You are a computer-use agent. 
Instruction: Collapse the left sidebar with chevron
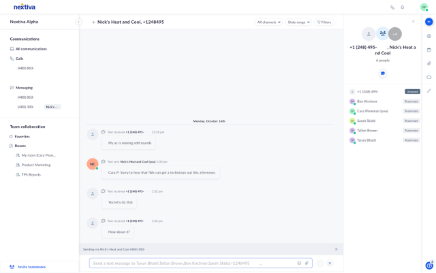(79, 22)
